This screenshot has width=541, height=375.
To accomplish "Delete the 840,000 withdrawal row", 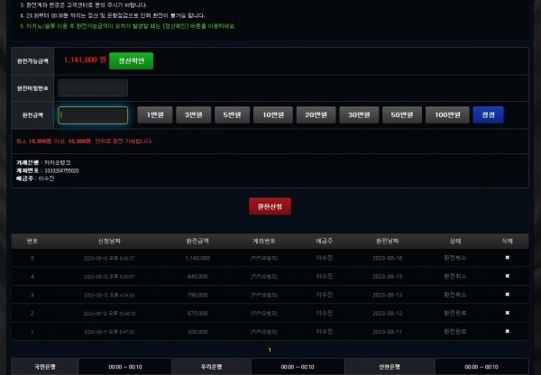I will pyautogui.click(x=507, y=276).
